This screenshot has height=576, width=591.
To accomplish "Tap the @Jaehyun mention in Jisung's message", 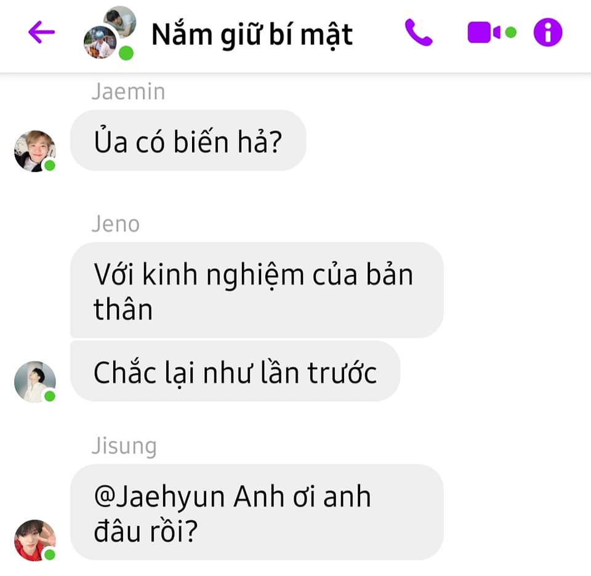I will pos(160,497).
